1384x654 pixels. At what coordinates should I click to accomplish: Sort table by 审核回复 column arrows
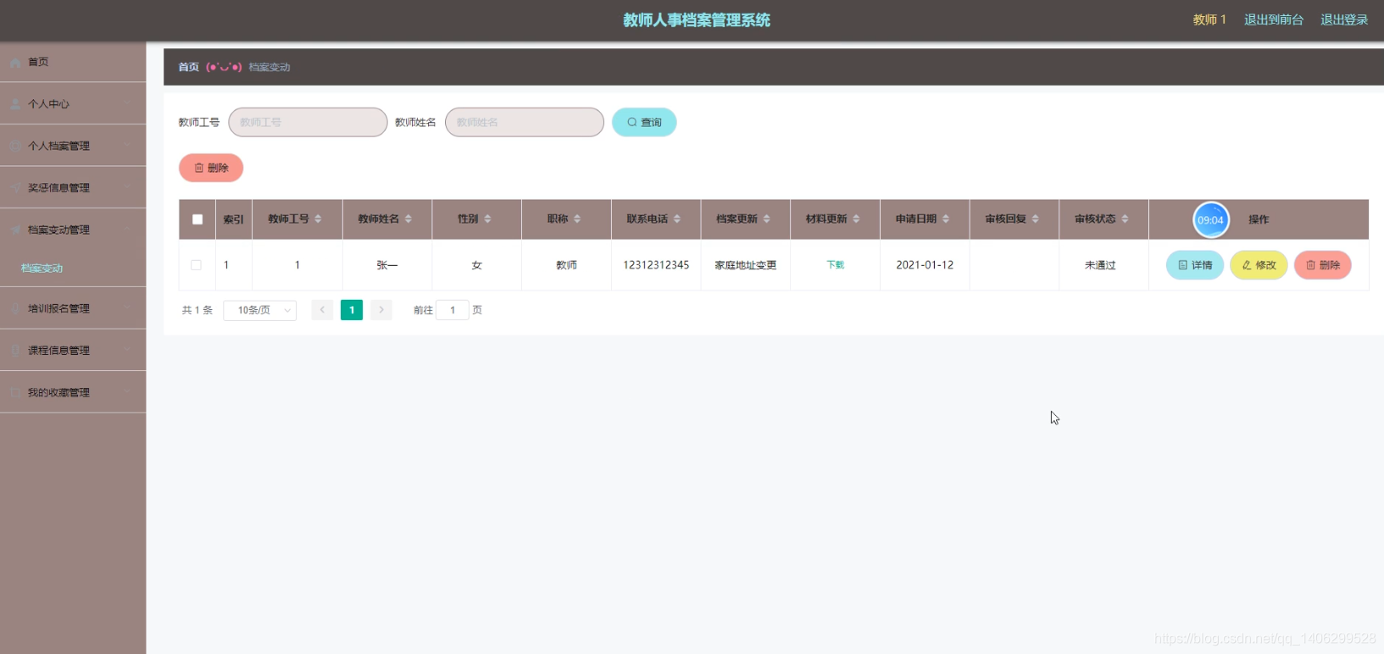pyautogui.click(x=1036, y=219)
